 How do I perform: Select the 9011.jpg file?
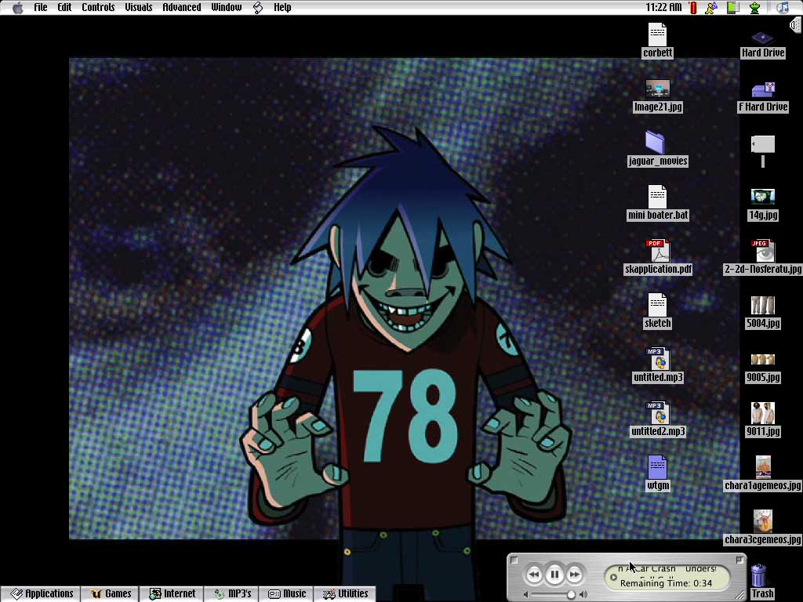(x=762, y=413)
